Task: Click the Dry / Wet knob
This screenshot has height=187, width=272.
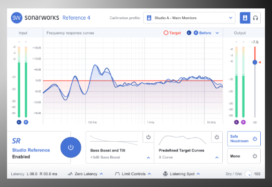Action: click(248, 174)
